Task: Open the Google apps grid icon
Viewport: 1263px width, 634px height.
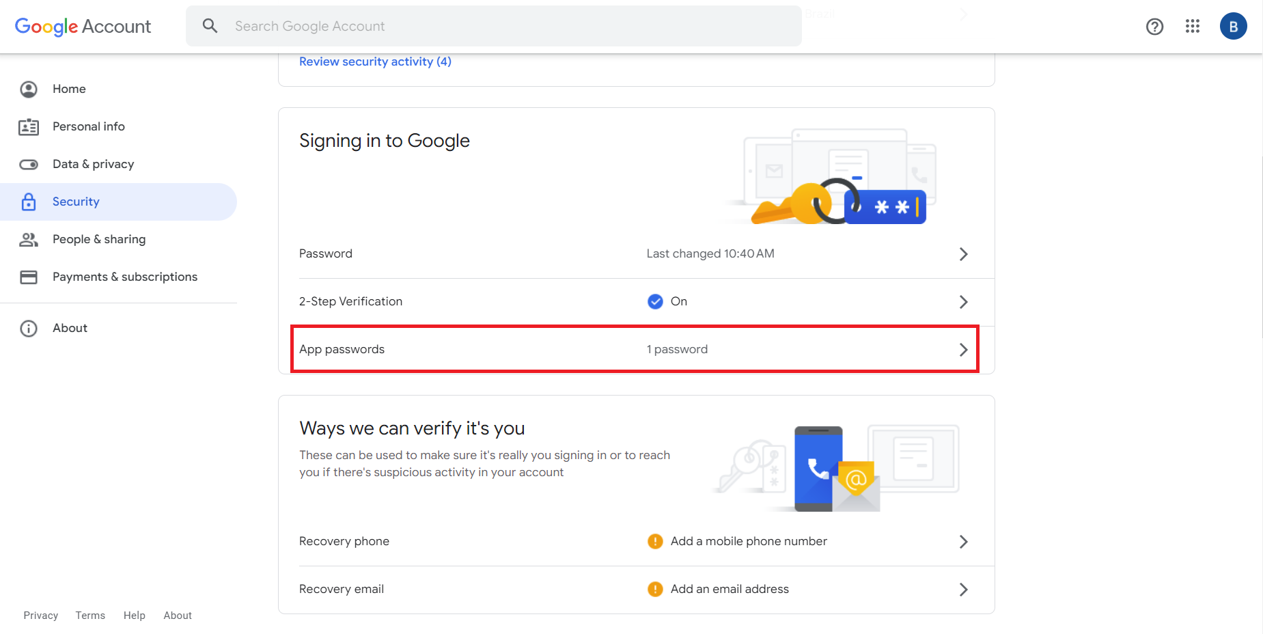Action: [1193, 26]
